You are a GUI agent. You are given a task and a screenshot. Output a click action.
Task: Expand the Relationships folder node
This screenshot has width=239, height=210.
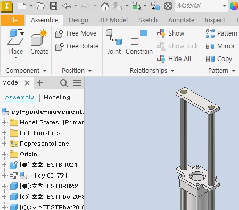click(4, 133)
